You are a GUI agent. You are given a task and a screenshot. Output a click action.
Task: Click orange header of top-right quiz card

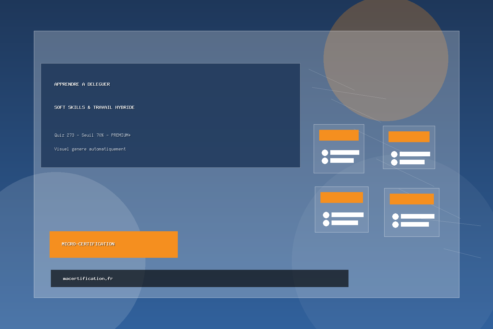pos(409,137)
